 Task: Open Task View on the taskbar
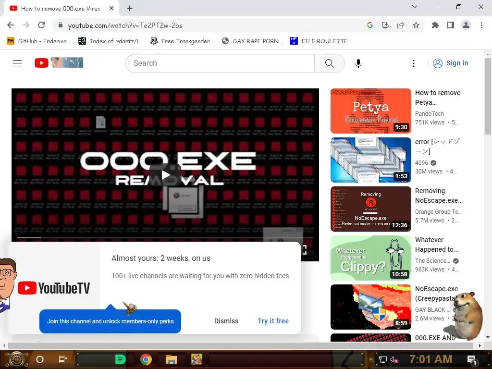[63, 359]
